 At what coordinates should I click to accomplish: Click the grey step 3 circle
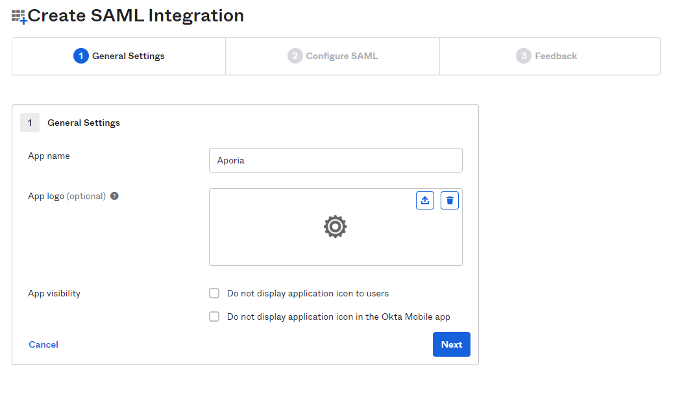524,56
